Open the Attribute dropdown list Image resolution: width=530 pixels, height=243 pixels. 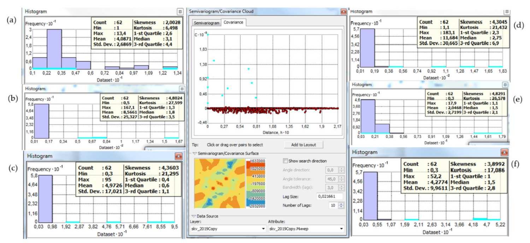click(341, 229)
